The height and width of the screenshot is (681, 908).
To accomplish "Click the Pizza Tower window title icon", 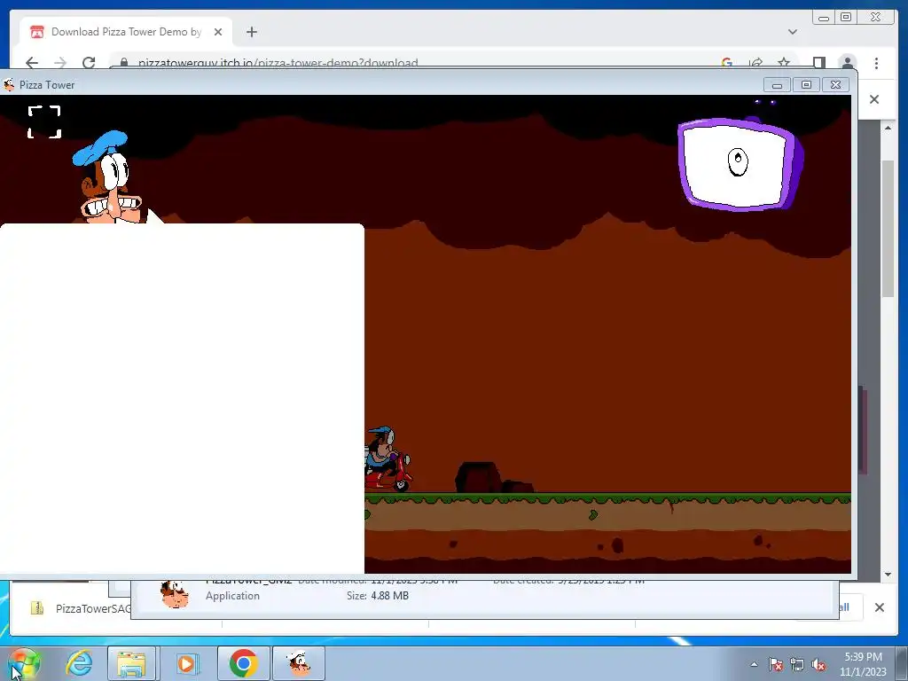I will (9, 84).
